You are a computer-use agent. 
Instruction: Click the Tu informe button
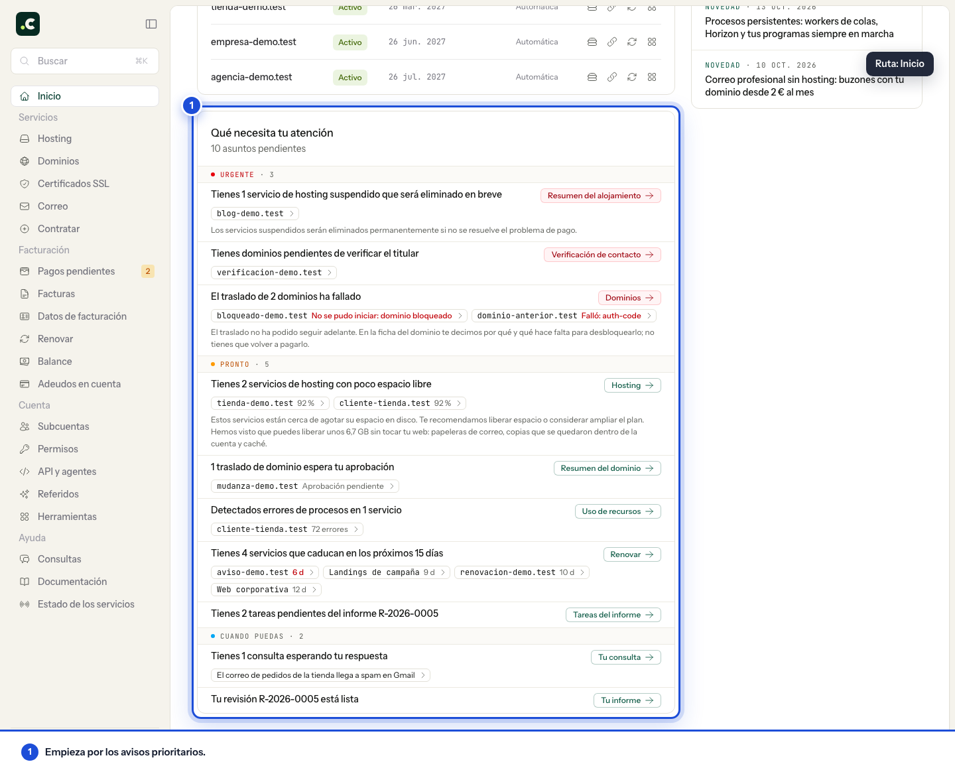click(x=627, y=700)
